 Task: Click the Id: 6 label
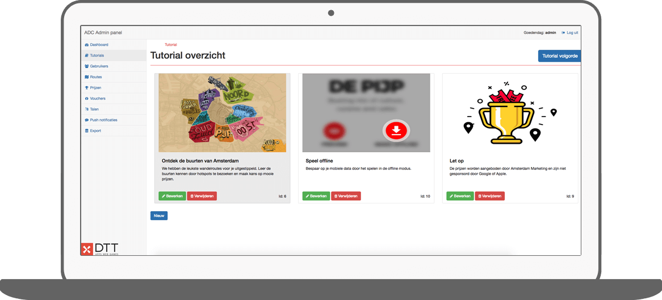tap(282, 196)
